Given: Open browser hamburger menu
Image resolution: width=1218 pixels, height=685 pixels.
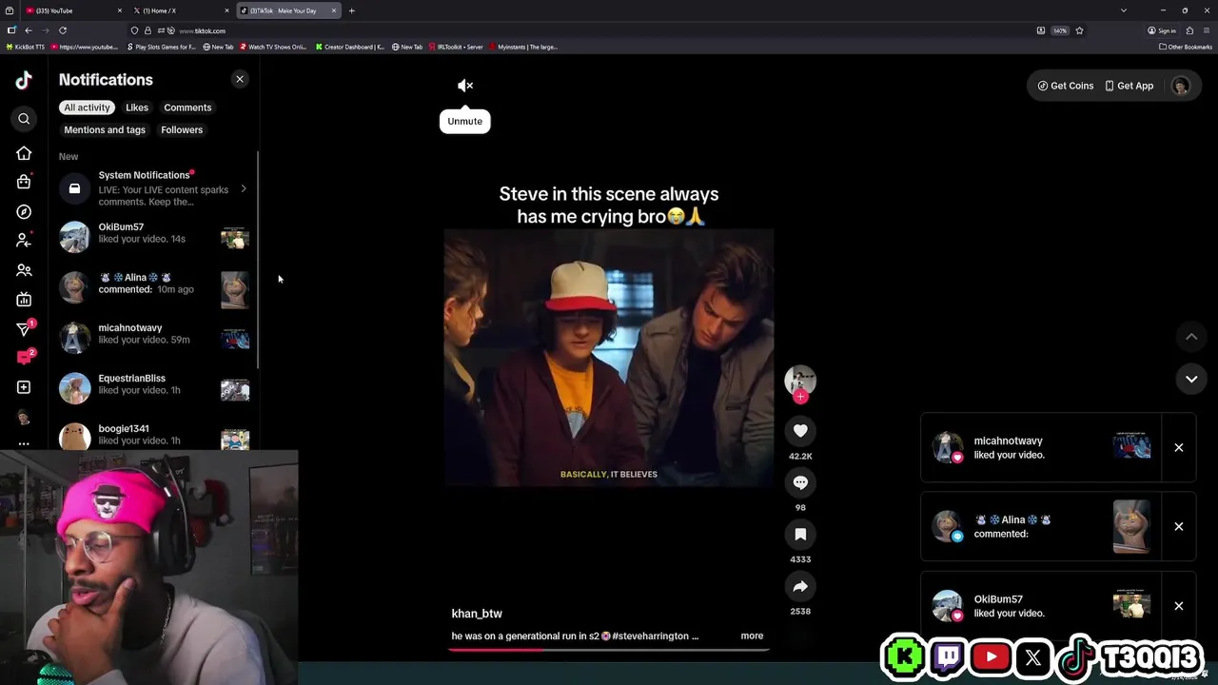Looking at the screenshot, I should click(x=1206, y=30).
